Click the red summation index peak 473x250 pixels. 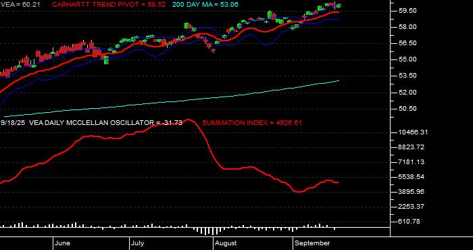(x=189, y=120)
